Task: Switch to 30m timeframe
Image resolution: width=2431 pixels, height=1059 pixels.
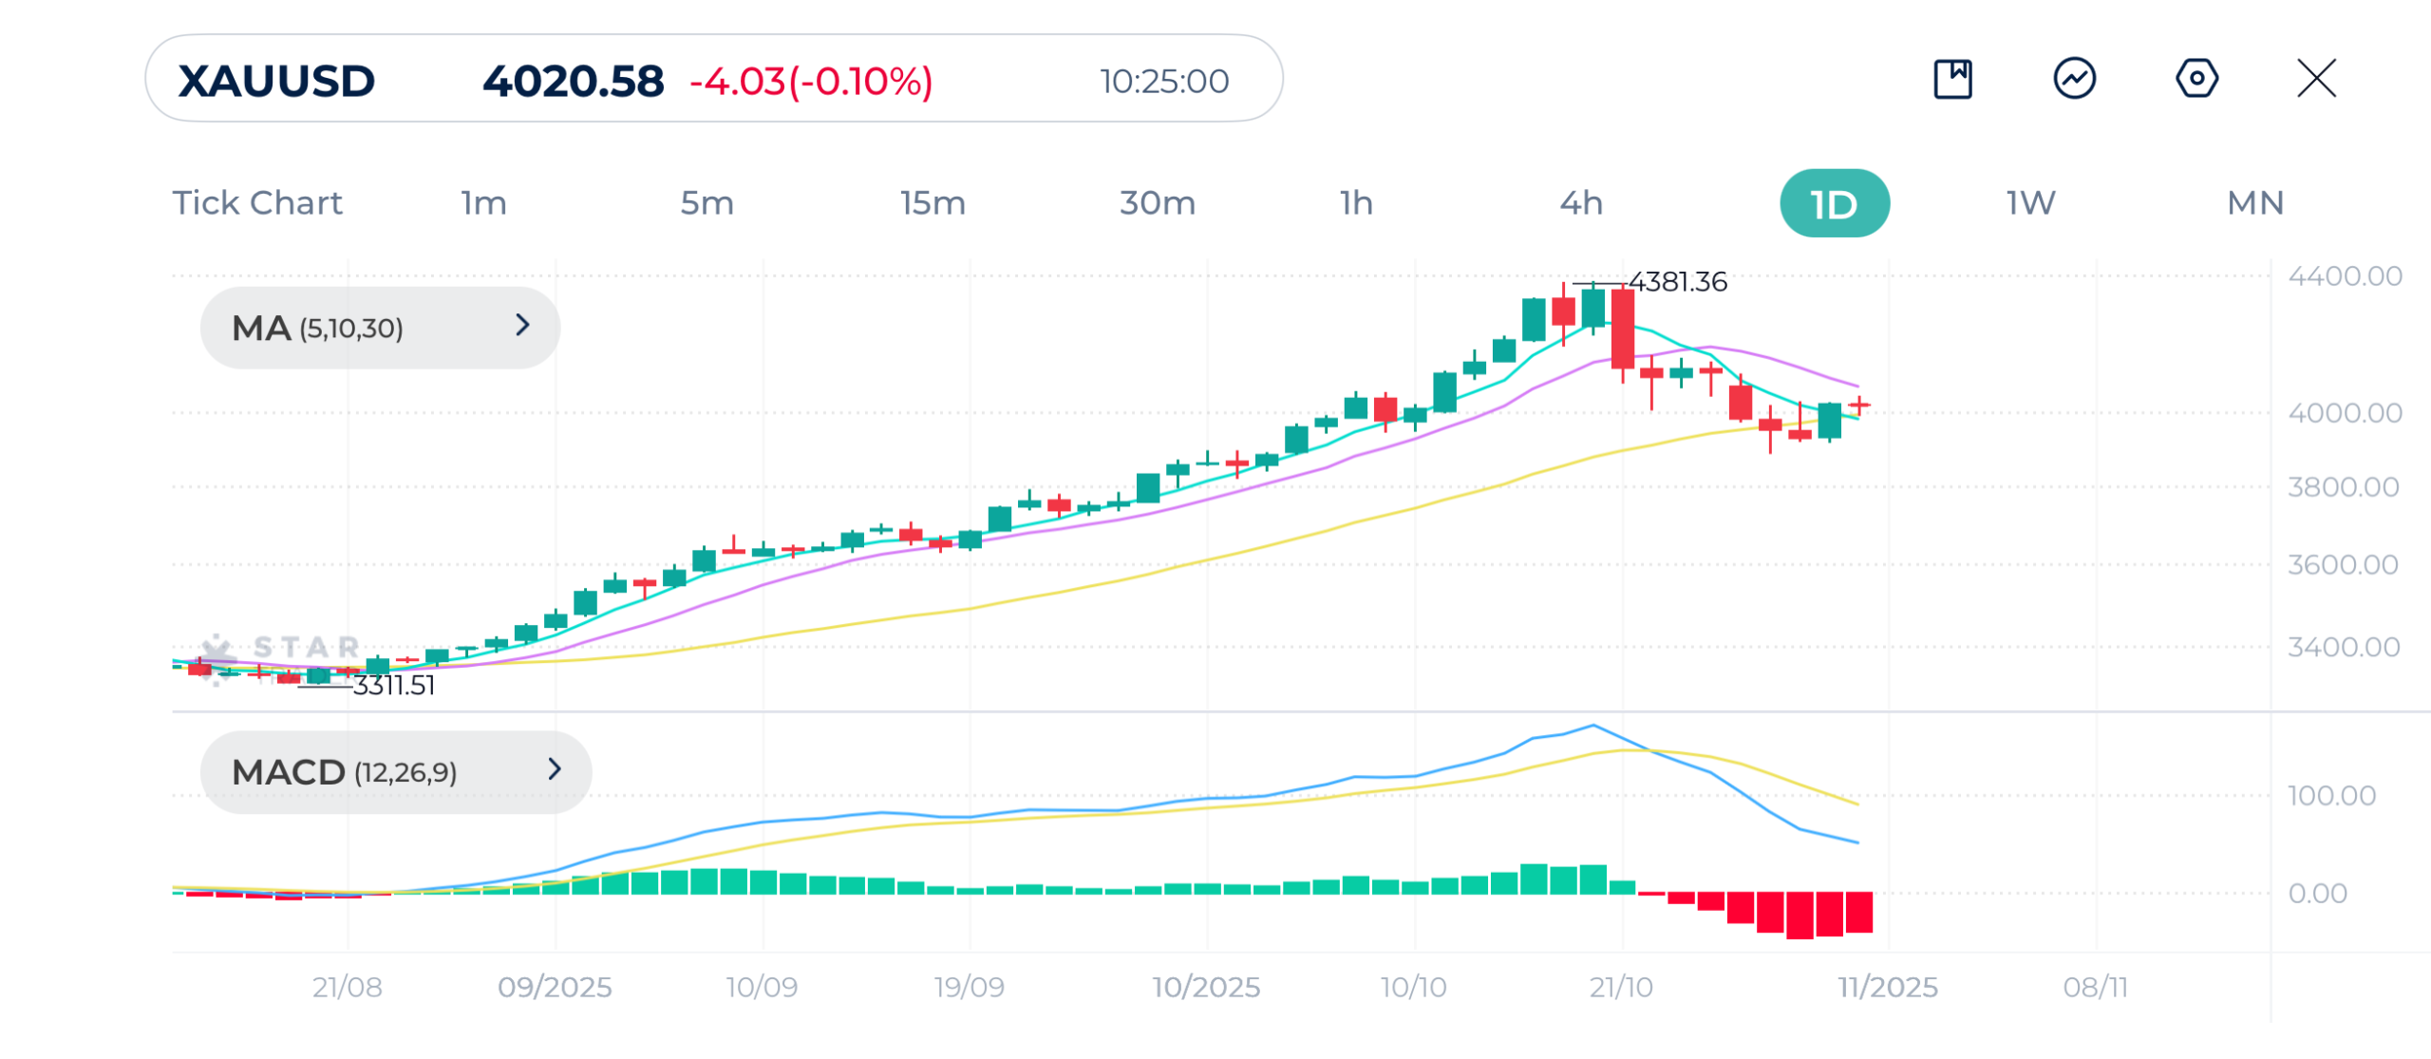Action: coord(1157,203)
